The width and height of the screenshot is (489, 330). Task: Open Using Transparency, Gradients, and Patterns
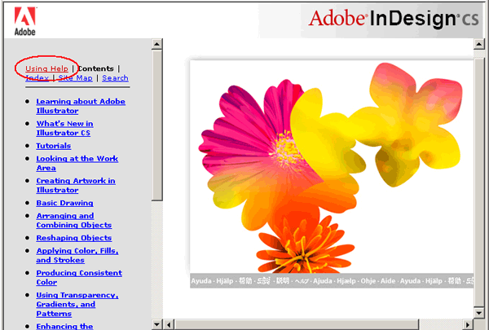click(x=77, y=304)
